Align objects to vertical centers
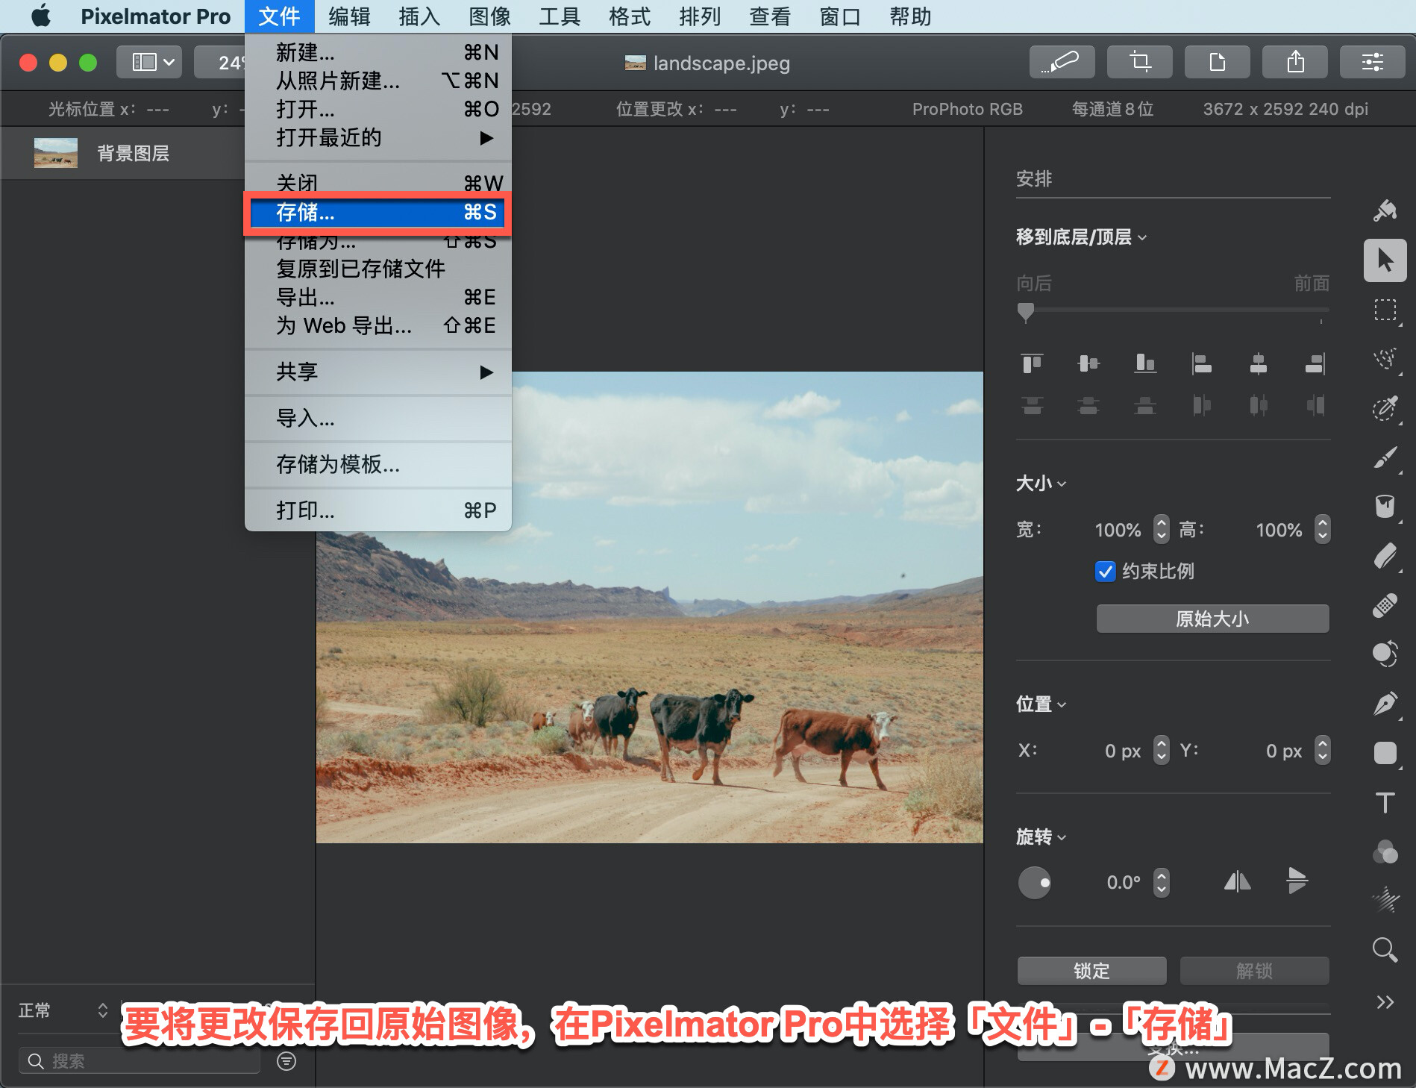The width and height of the screenshot is (1416, 1088). [x=1088, y=363]
